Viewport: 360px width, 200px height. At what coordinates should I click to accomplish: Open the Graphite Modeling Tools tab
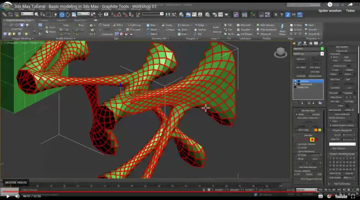click(19, 20)
